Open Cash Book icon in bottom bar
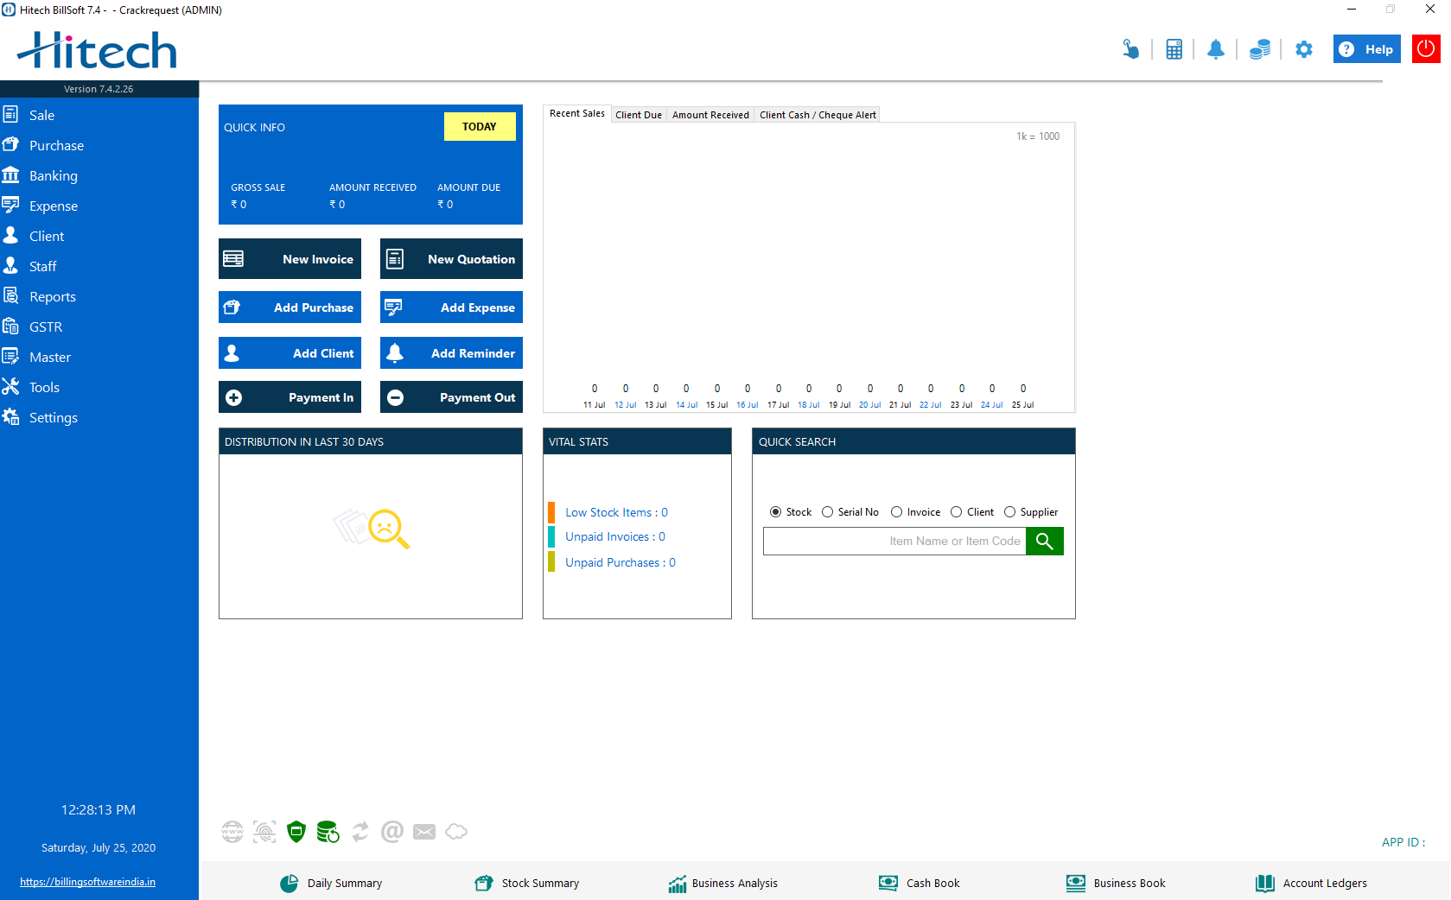 [x=888, y=884]
